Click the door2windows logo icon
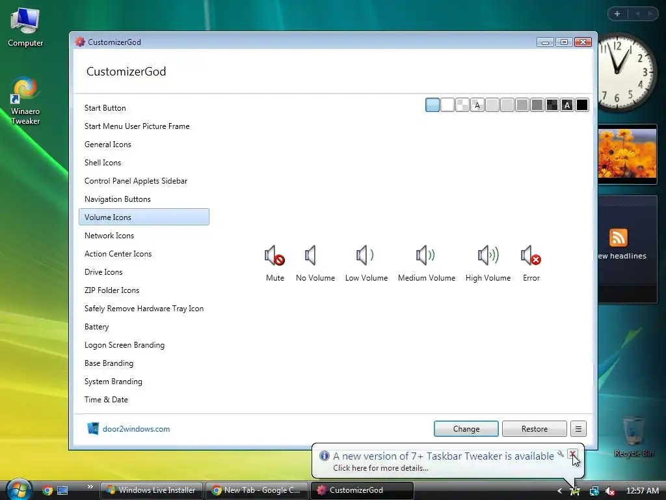This screenshot has width=666, height=500. [x=92, y=428]
